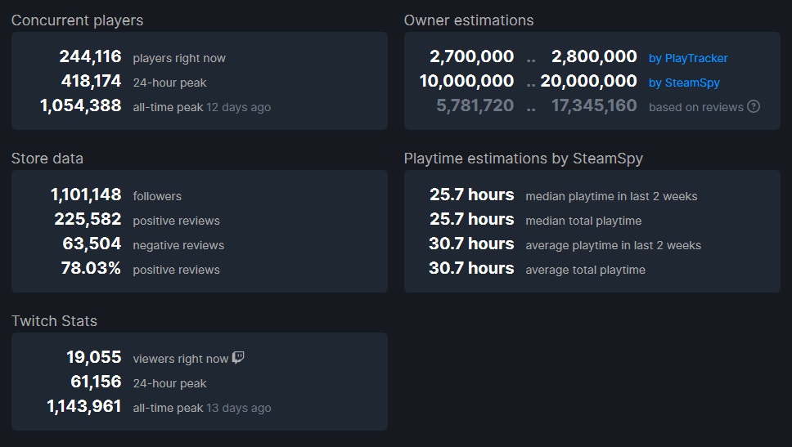Click the Concurrent players heading
The image size is (792, 447).
pyautogui.click(x=77, y=20)
